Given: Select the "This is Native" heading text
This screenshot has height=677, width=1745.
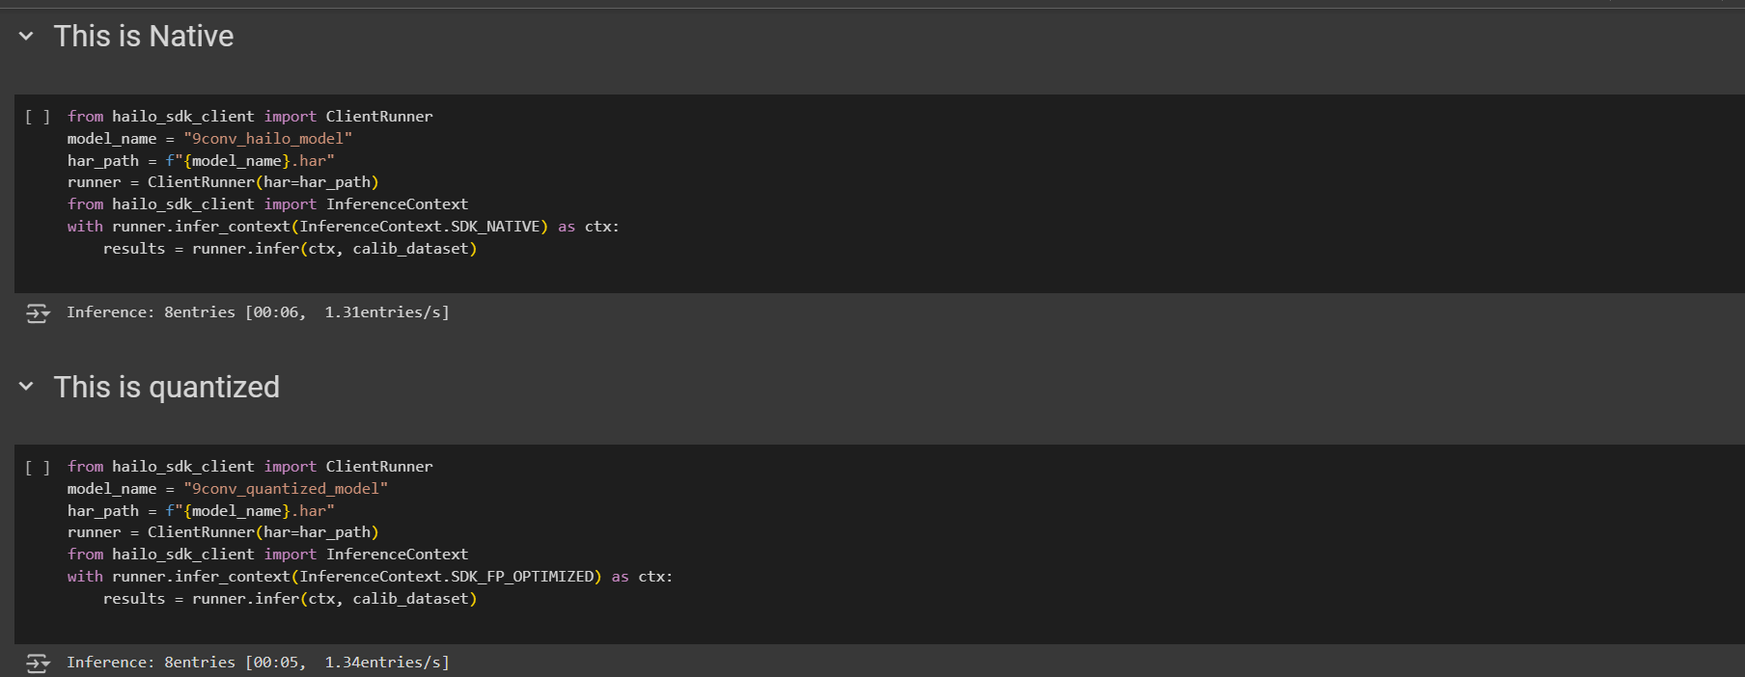Looking at the screenshot, I should (x=144, y=37).
